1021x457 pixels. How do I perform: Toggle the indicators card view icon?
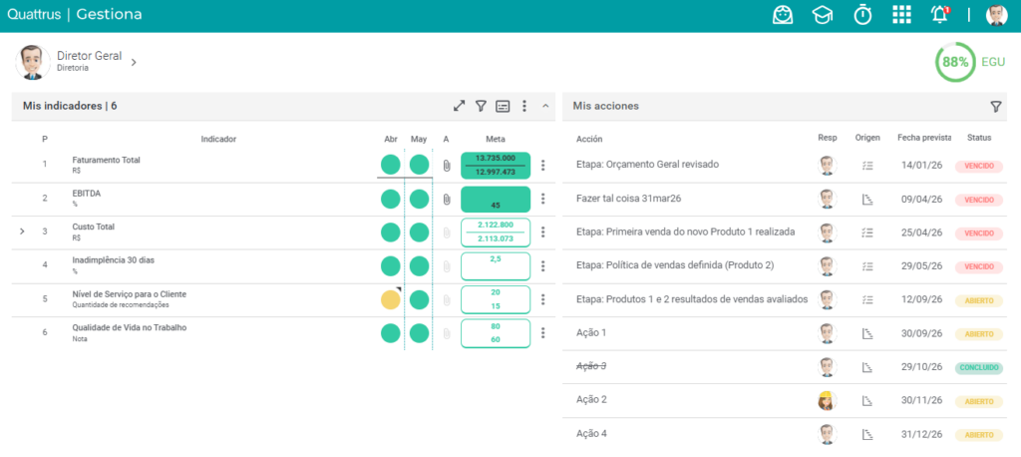click(503, 106)
